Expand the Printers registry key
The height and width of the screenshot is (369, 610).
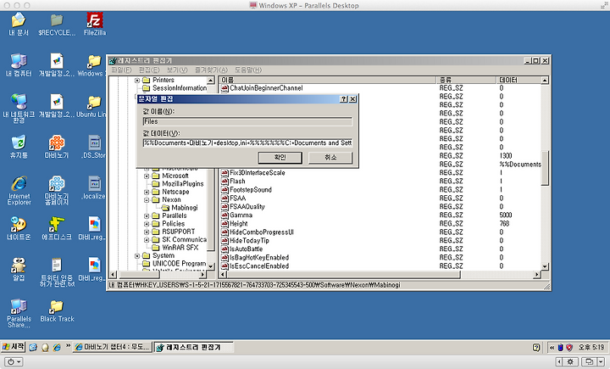137,81
